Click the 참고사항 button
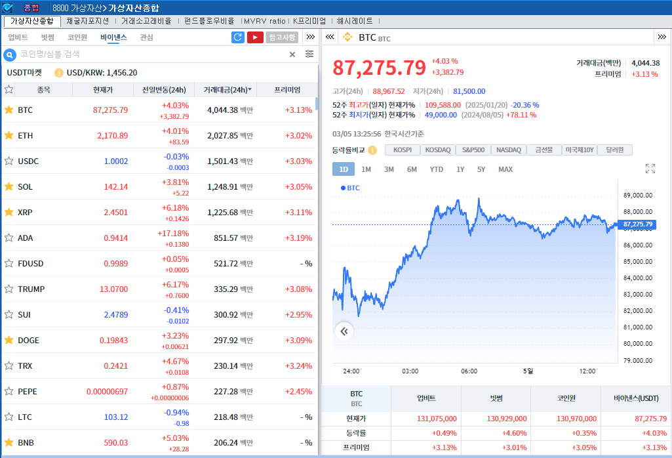The image size is (672, 458). [282, 37]
